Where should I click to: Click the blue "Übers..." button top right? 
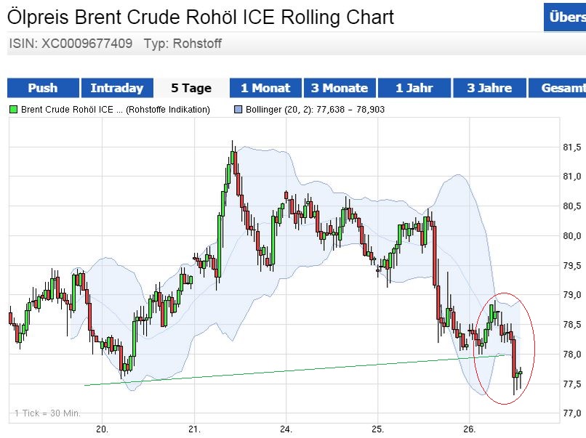pyautogui.click(x=566, y=17)
